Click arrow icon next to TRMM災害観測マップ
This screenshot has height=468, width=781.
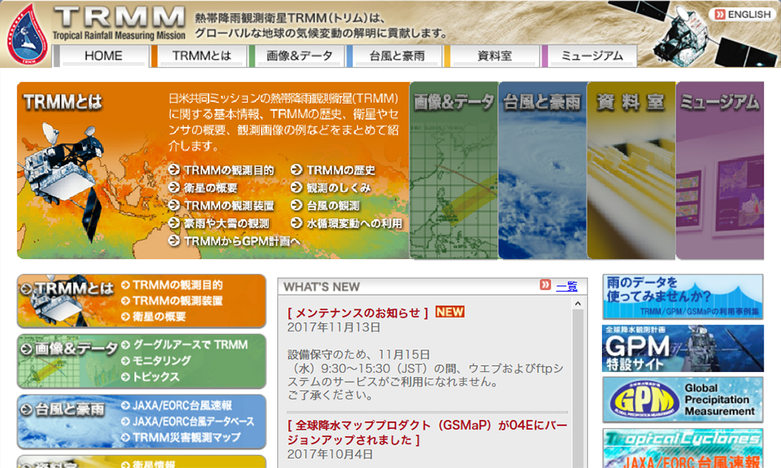[x=126, y=438]
